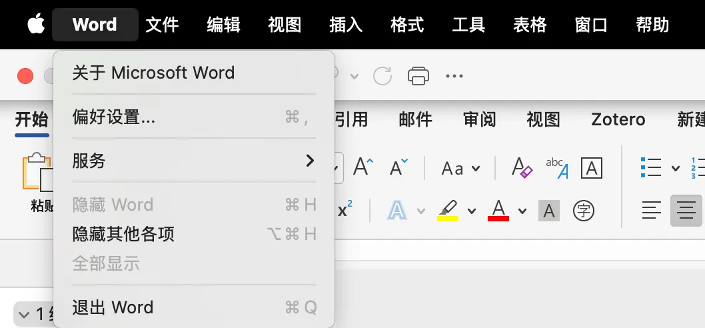Increase font size with the larger A
The width and height of the screenshot is (705, 328).
tap(363, 167)
